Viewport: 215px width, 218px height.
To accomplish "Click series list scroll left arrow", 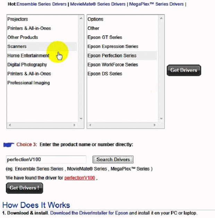I will (90, 125).
